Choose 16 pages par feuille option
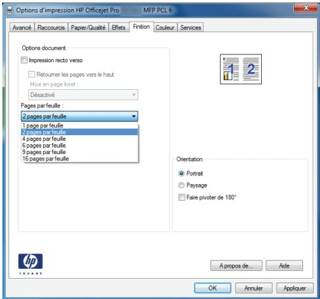Viewport: 320px width, 299px height. click(x=80, y=159)
